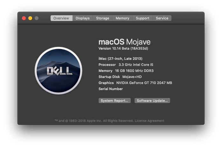This screenshot has width=222, height=148.
Task: Click the System Report... button
Action: click(x=114, y=101)
